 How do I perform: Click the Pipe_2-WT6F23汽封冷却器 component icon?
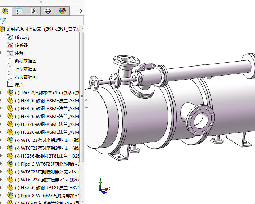click(x=10, y=164)
